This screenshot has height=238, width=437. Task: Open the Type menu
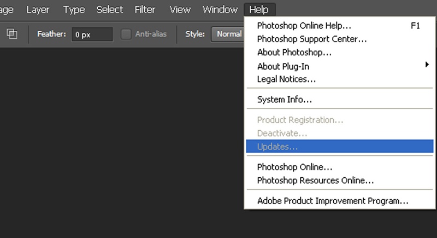click(74, 10)
